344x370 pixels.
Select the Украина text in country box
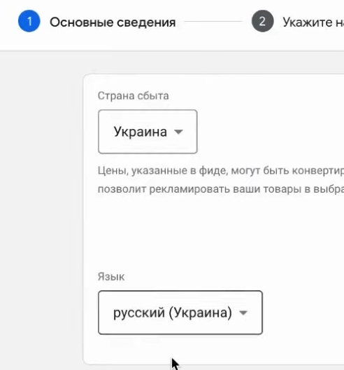141,132
